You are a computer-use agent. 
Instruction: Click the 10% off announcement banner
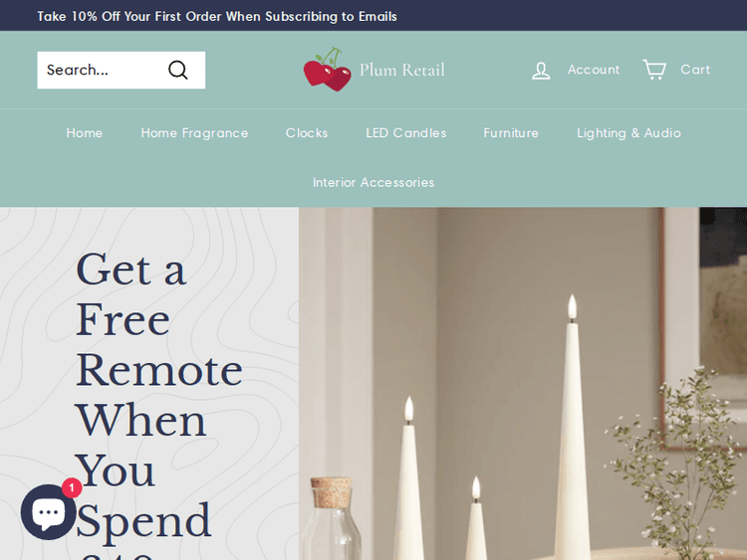pos(217,16)
